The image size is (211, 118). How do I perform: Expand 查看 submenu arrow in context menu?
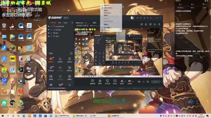(120, 10)
